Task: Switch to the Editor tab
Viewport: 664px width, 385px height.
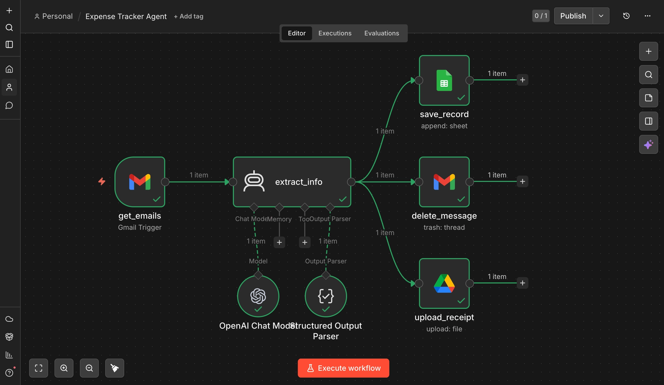Action: (x=297, y=33)
